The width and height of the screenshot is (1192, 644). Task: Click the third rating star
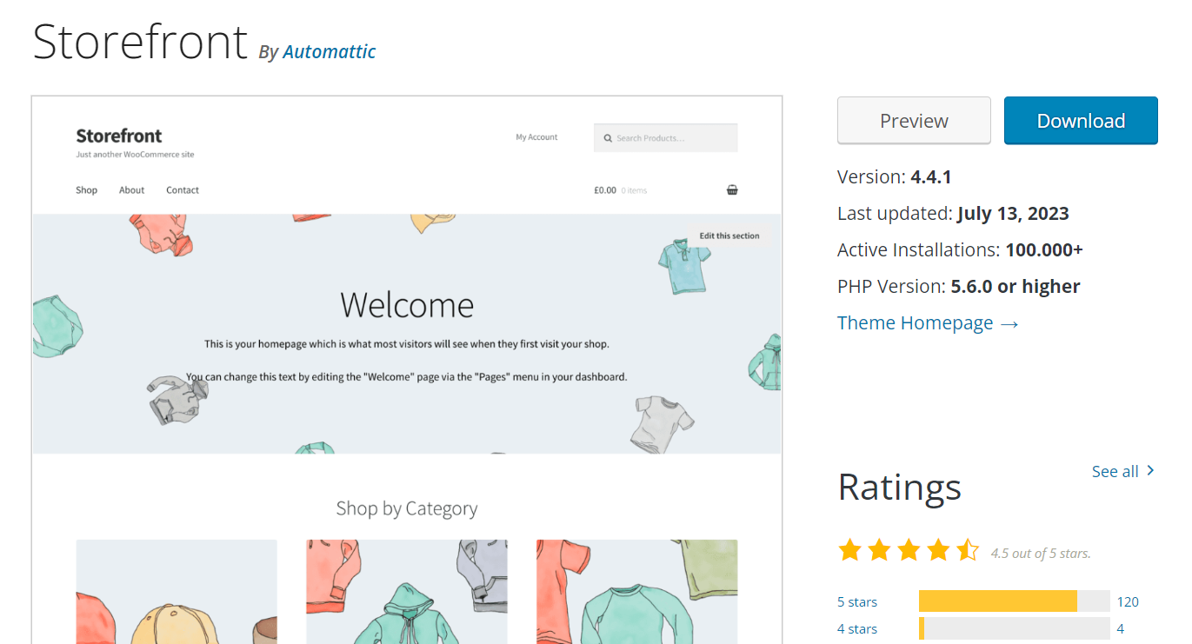(908, 550)
